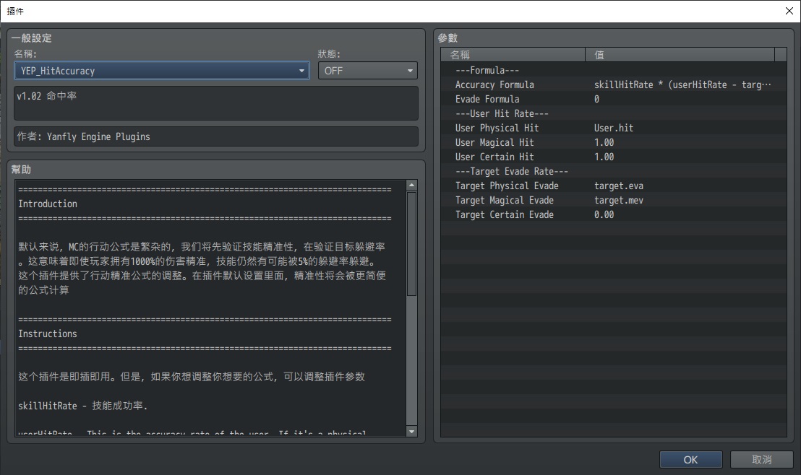This screenshot has height=475, width=801.
Task: Click the ---Formula--- section row
Action: [614, 71]
